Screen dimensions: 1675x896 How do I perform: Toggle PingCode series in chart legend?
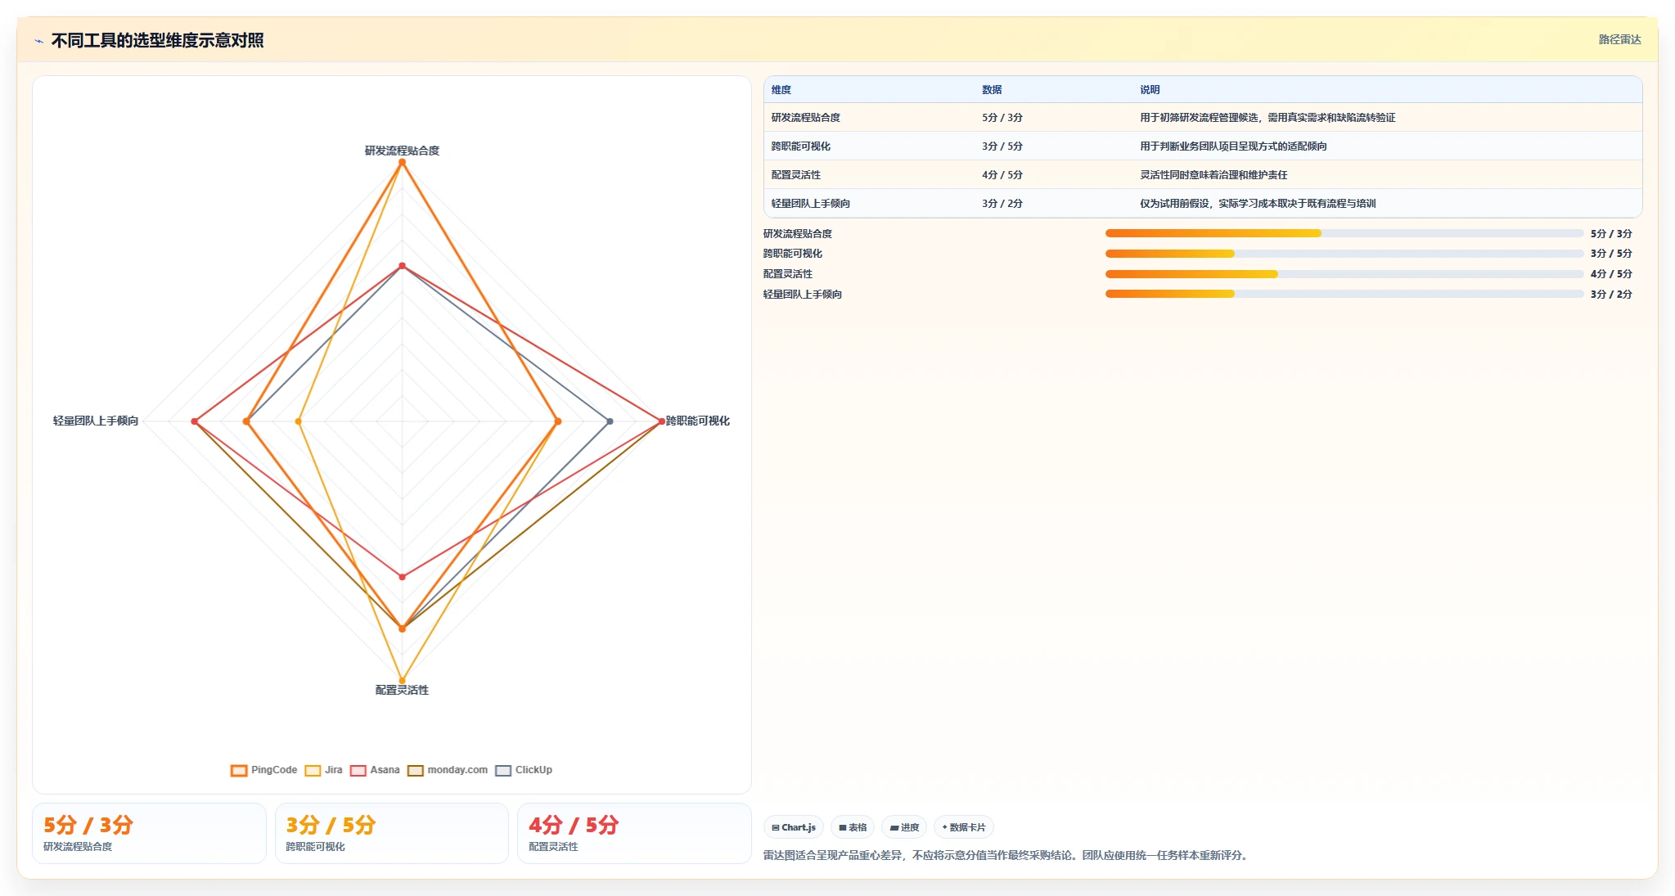(263, 770)
